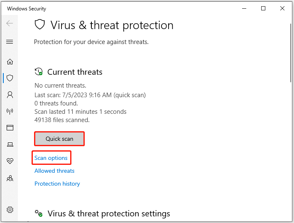Open App & browser control icon
This screenshot has height=223, width=294.
coord(10,128)
